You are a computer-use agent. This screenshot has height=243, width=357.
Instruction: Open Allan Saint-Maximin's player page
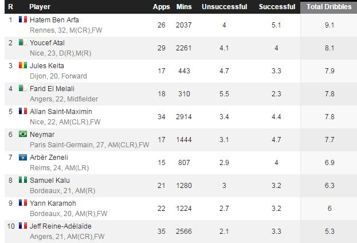coord(61,111)
